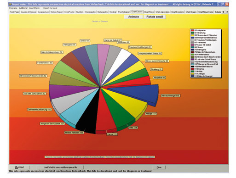The image size is (236, 178).
Task: Click the application icon in the title bar
Action: tap(10, 4)
